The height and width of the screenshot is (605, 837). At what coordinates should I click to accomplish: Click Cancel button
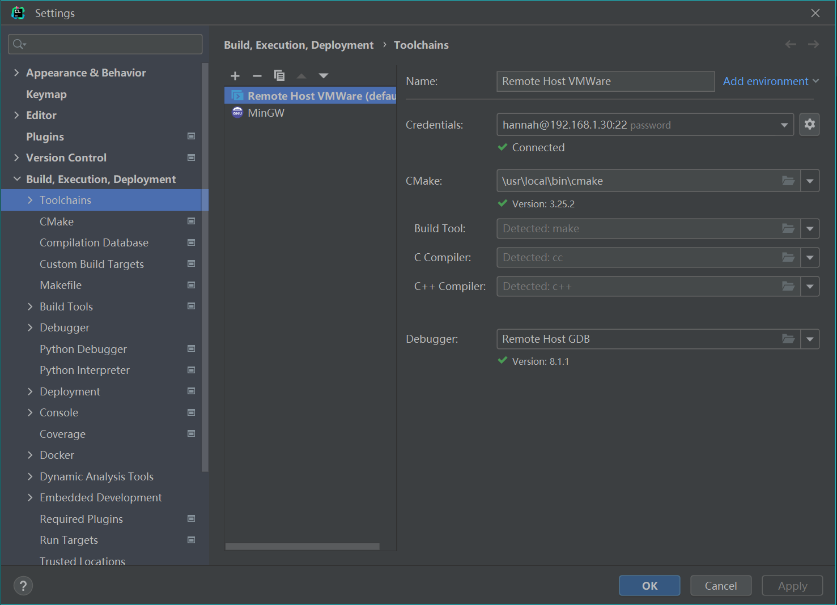click(x=721, y=586)
